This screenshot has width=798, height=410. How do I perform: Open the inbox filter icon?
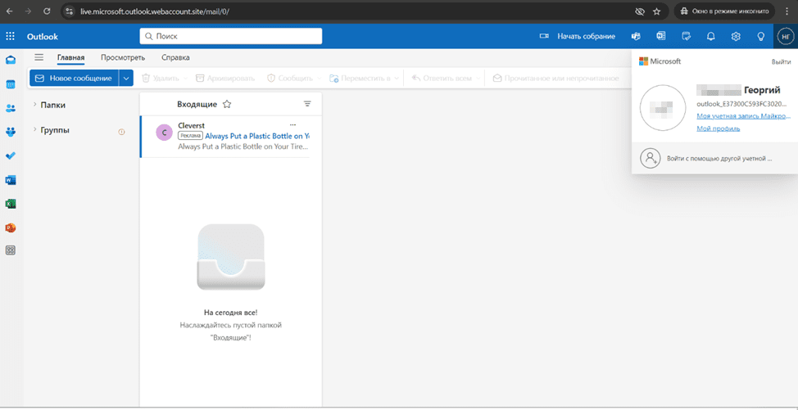point(307,104)
